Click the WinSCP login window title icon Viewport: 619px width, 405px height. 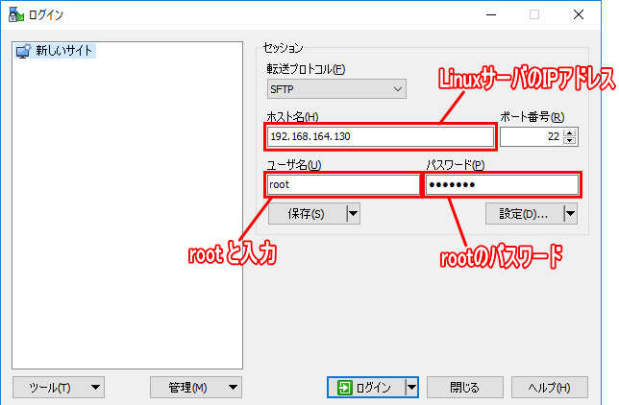[15, 14]
